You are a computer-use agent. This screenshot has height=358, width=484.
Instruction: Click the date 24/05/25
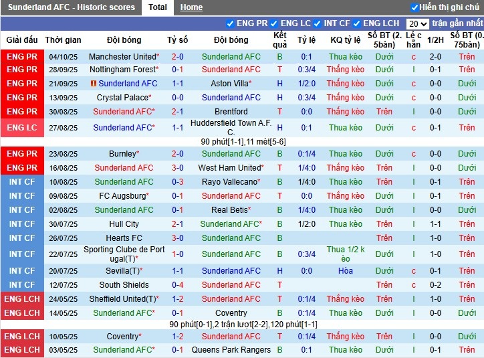[x=64, y=299]
